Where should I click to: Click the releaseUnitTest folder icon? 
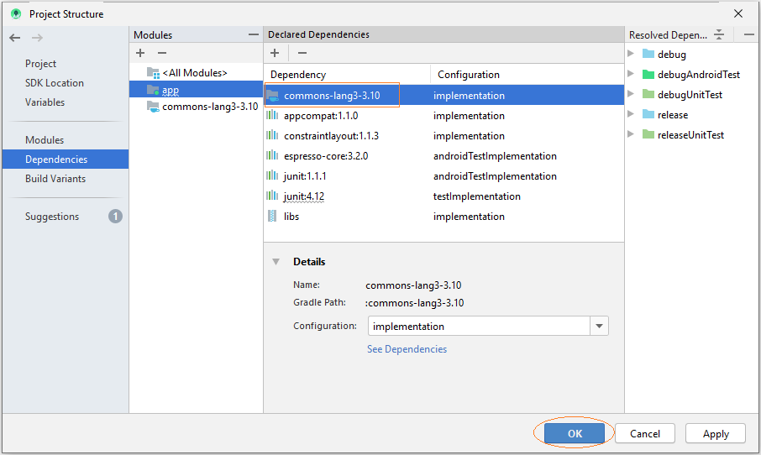[648, 134]
